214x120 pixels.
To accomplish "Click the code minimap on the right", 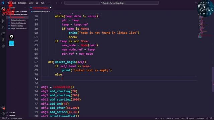I will point(203,26).
